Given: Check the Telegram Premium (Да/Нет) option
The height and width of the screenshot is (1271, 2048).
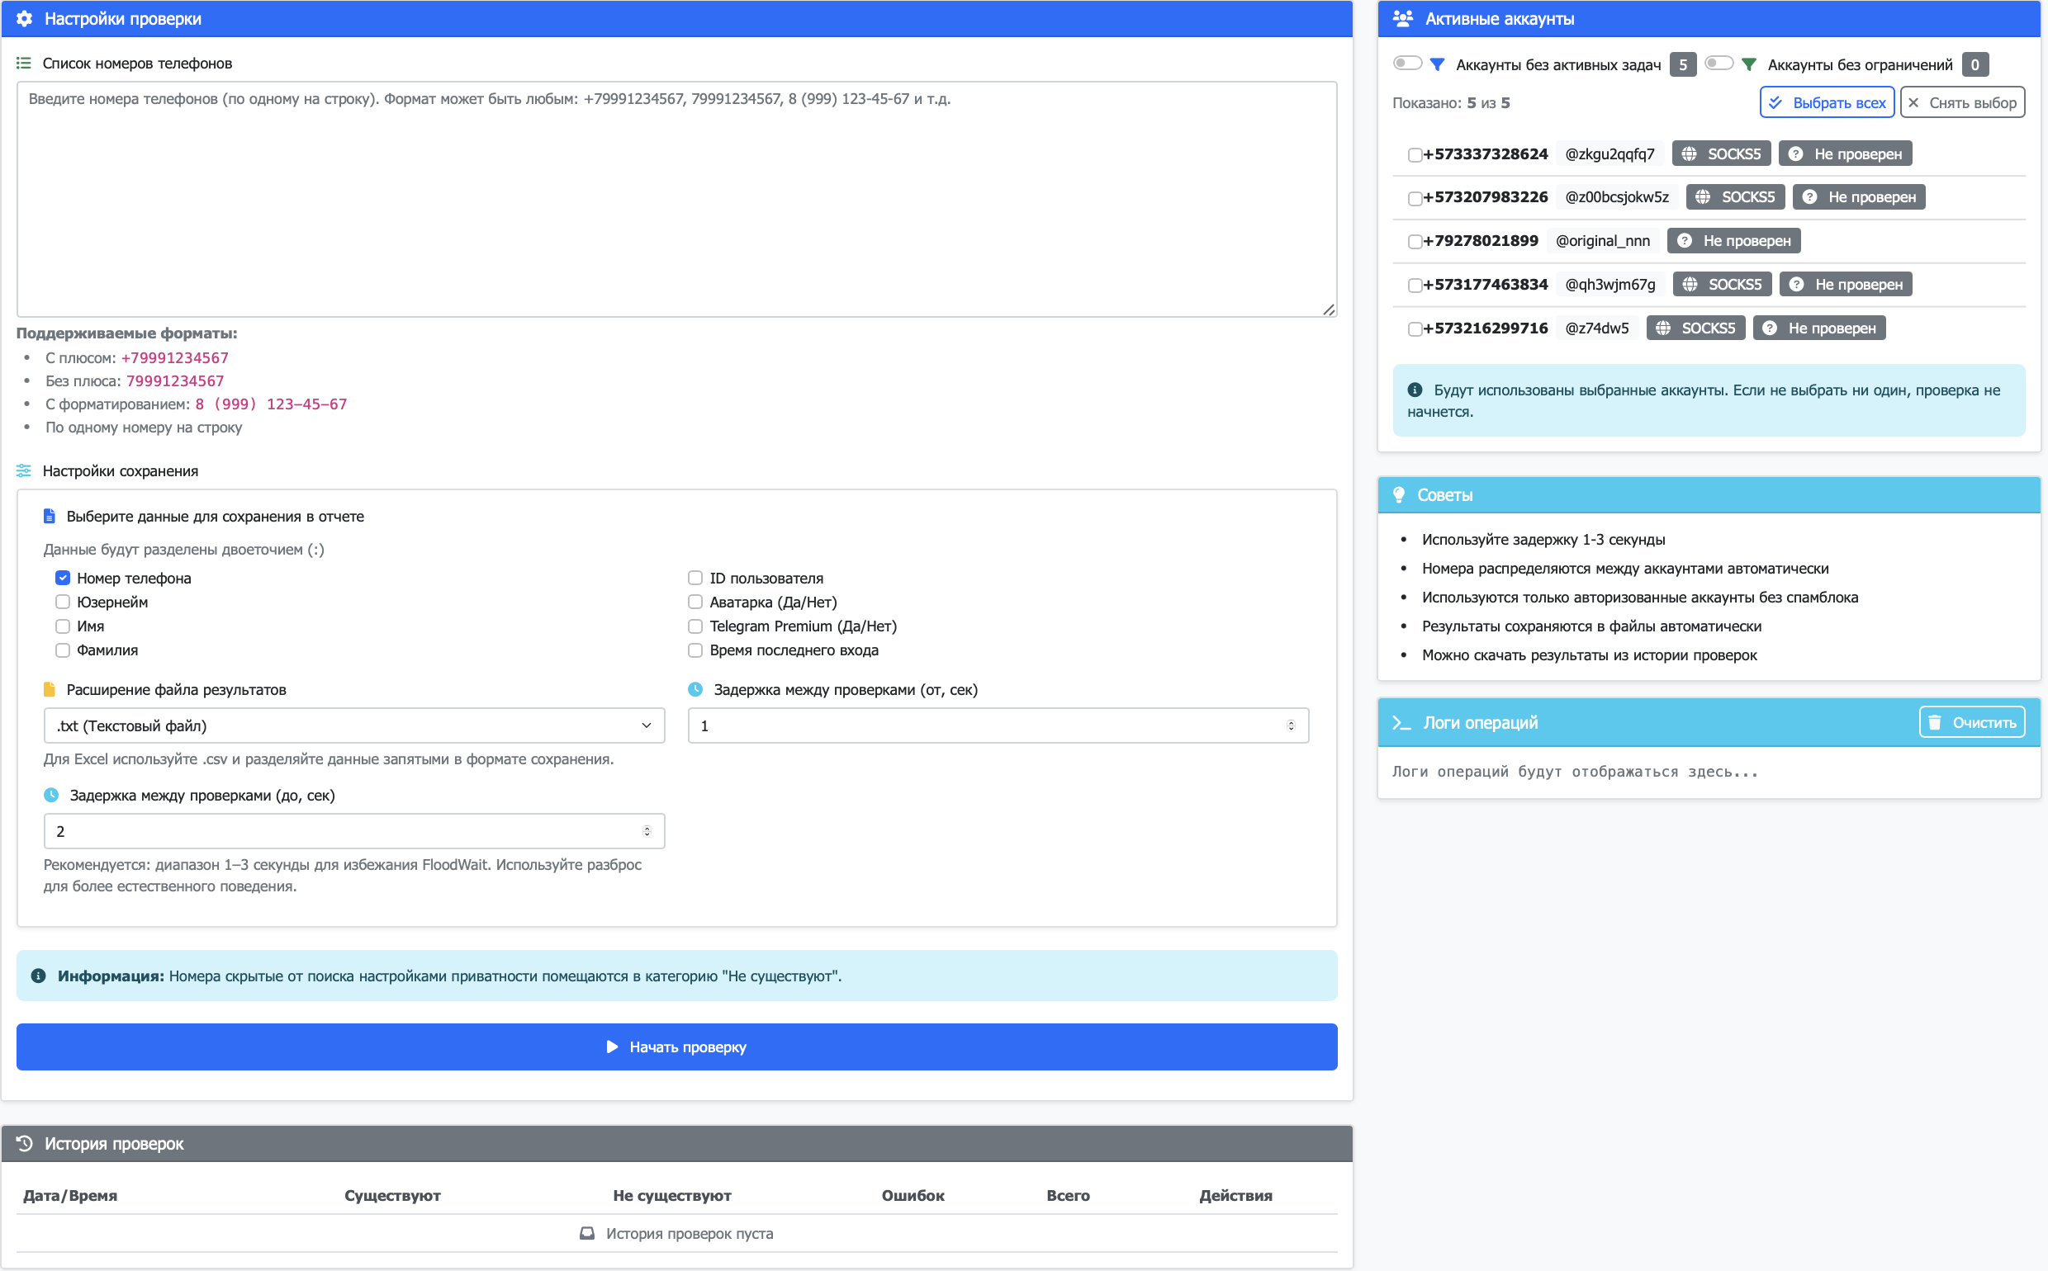Looking at the screenshot, I should [x=695, y=626].
